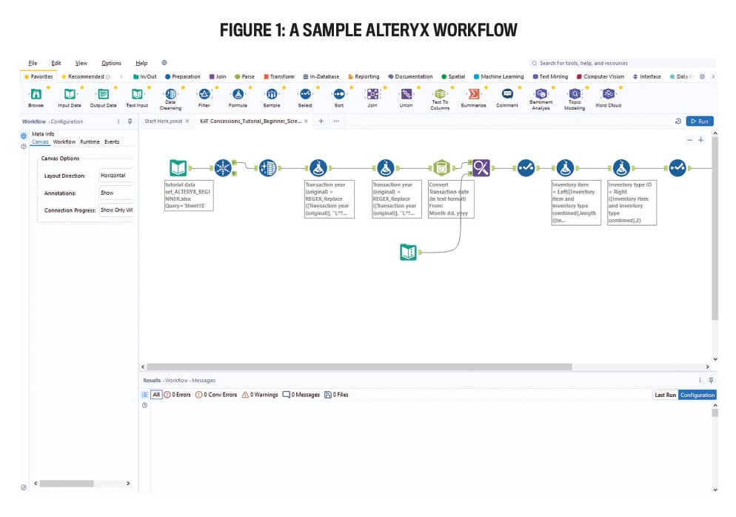Open the Layout Direction dropdown
Image resolution: width=736 pixels, height=517 pixels.
point(116,176)
